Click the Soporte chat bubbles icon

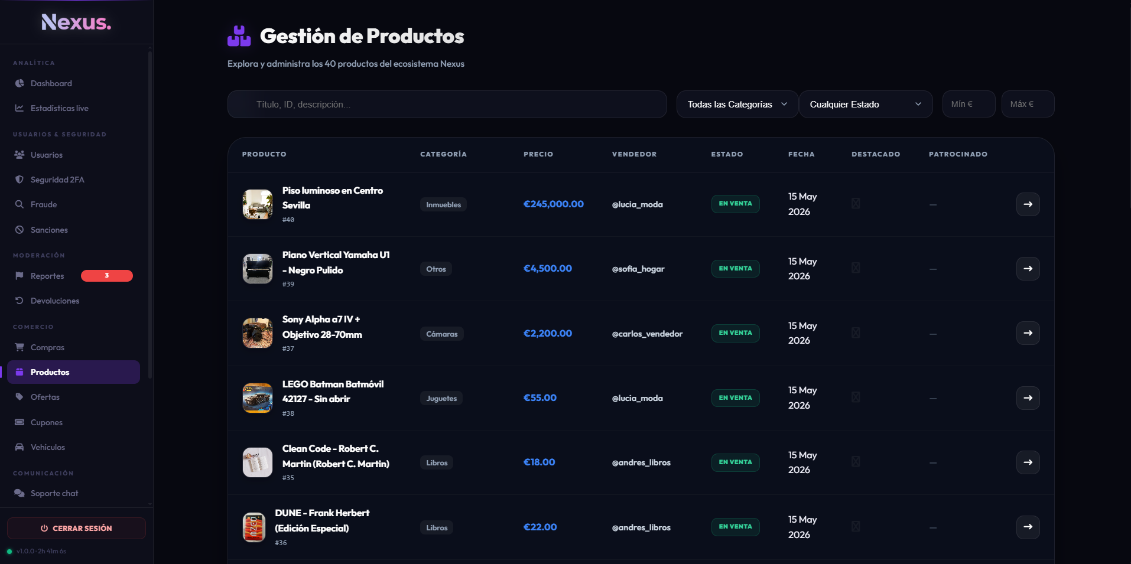(19, 493)
